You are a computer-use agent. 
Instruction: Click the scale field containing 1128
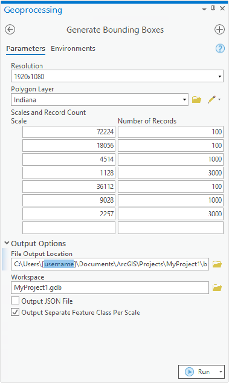tap(69, 173)
